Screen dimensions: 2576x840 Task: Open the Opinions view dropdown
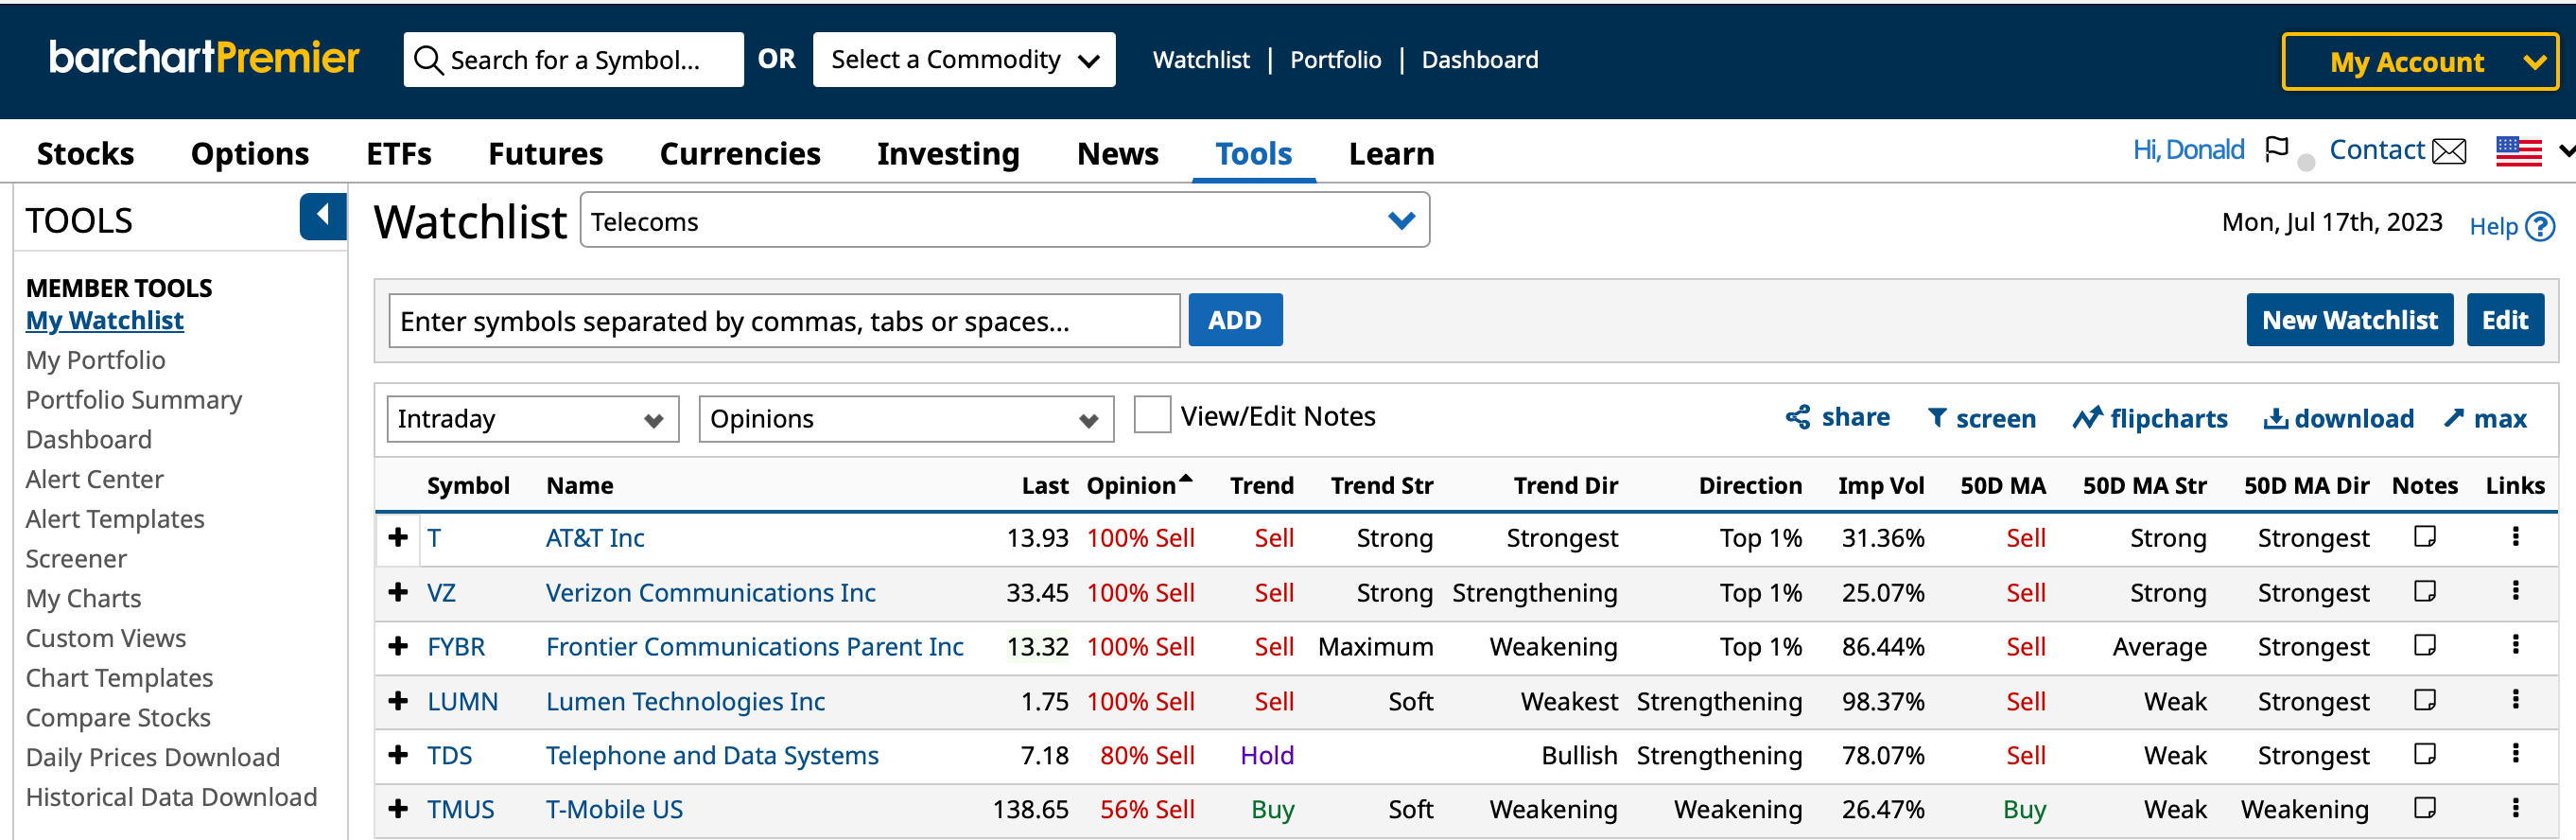coord(905,418)
